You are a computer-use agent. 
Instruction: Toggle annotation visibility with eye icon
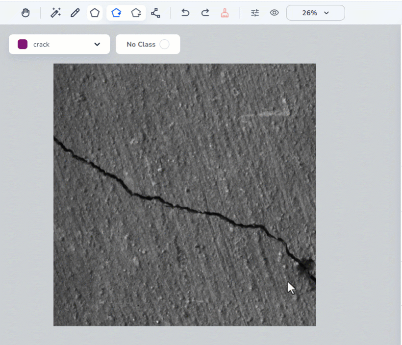(275, 13)
